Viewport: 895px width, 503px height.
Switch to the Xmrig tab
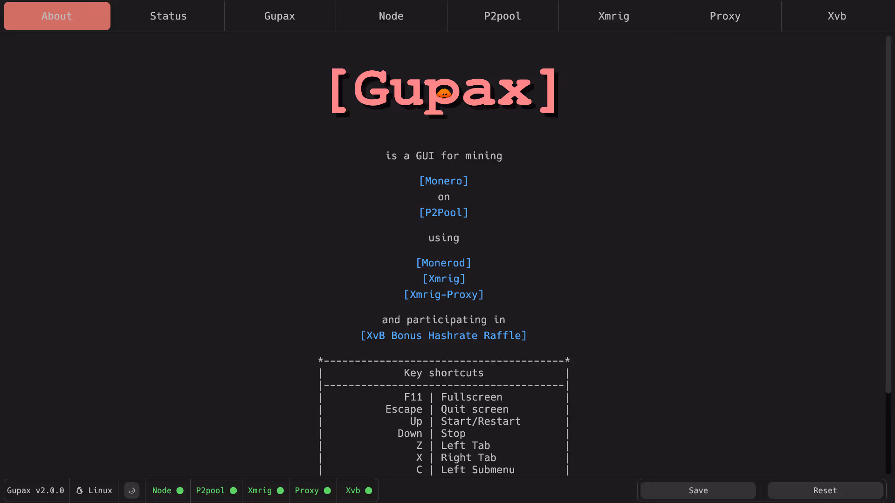coord(613,16)
